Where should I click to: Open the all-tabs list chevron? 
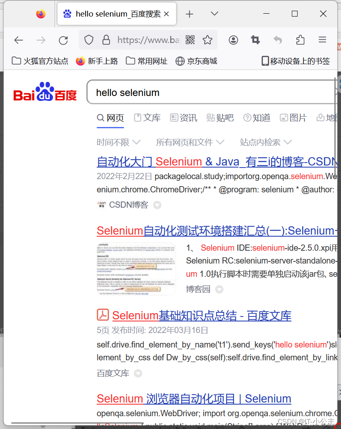(214, 14)
